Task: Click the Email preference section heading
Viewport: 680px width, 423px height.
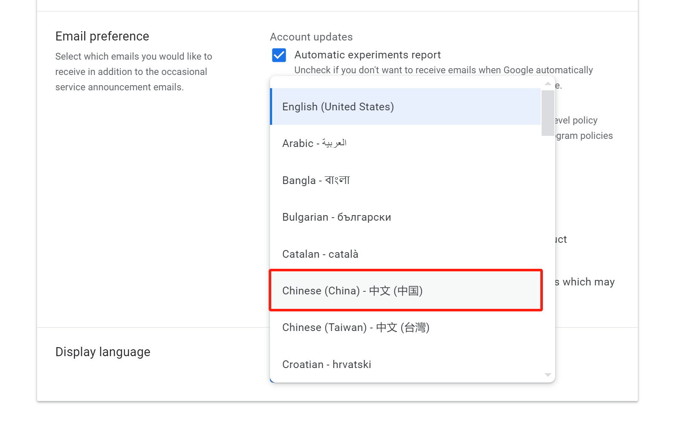Action: click(x=102, y=36)
